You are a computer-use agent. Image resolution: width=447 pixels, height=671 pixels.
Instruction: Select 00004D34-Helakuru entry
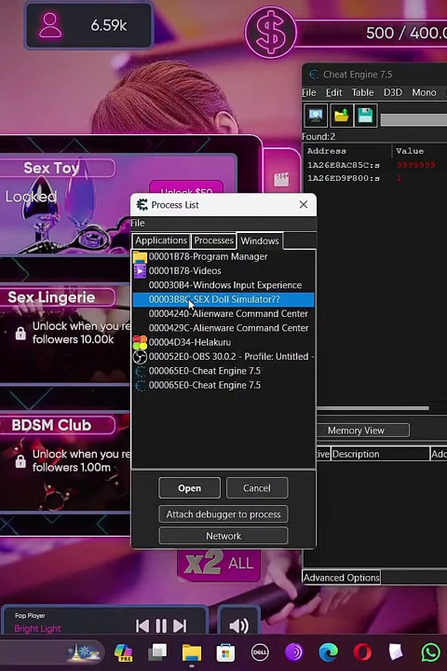click(223, 342)
